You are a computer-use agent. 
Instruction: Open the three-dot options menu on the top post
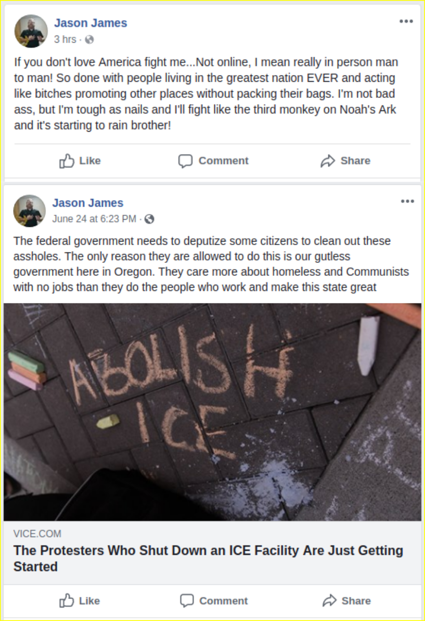pyautogui.click(x=406, y=21)
